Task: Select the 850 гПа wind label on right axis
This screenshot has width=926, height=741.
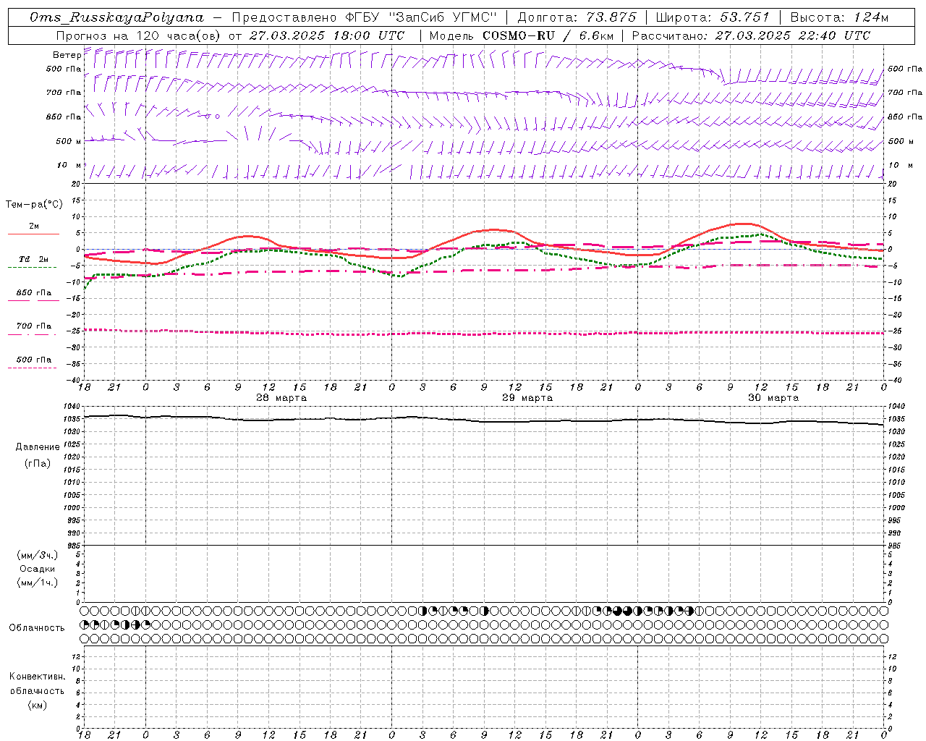Action: click(905, 117)
